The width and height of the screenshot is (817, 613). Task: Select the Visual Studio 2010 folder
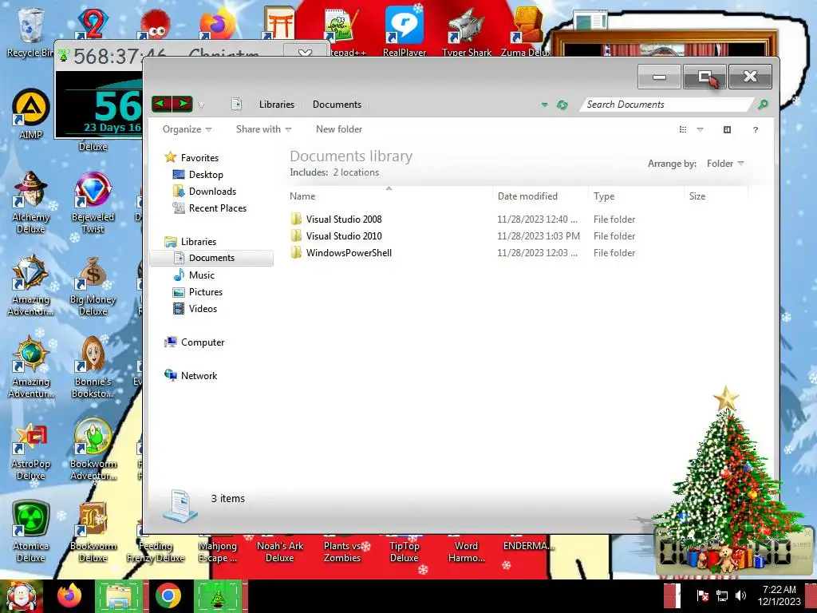tap(344, 236)
